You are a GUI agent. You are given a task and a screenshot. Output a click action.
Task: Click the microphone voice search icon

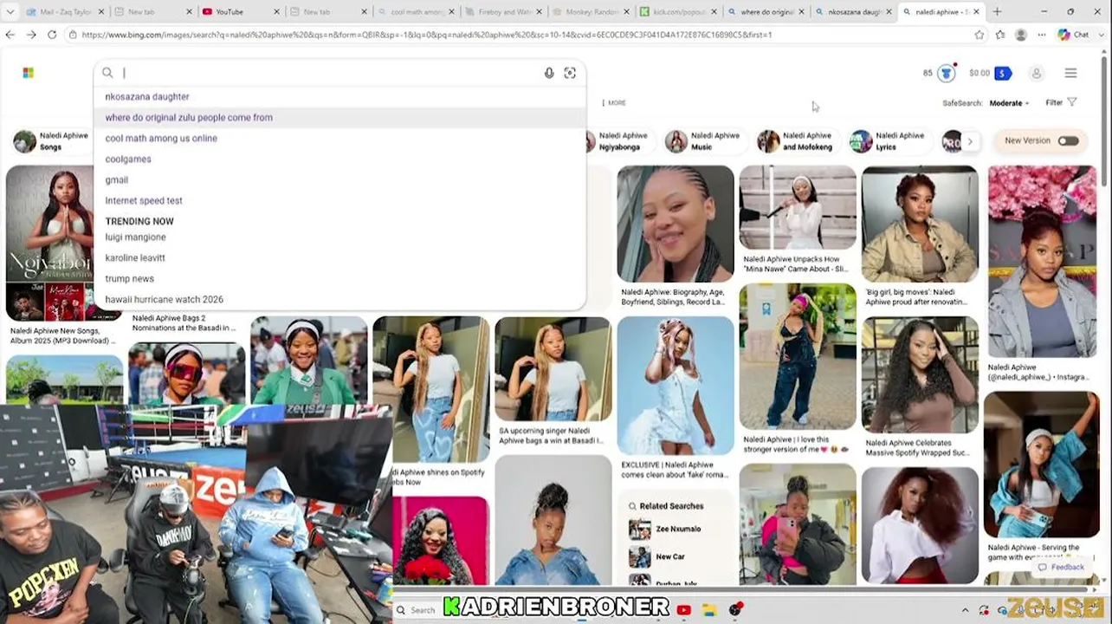click(x=549, y=74)
